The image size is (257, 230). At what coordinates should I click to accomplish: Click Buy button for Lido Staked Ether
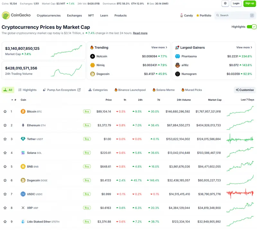point(87,222)
